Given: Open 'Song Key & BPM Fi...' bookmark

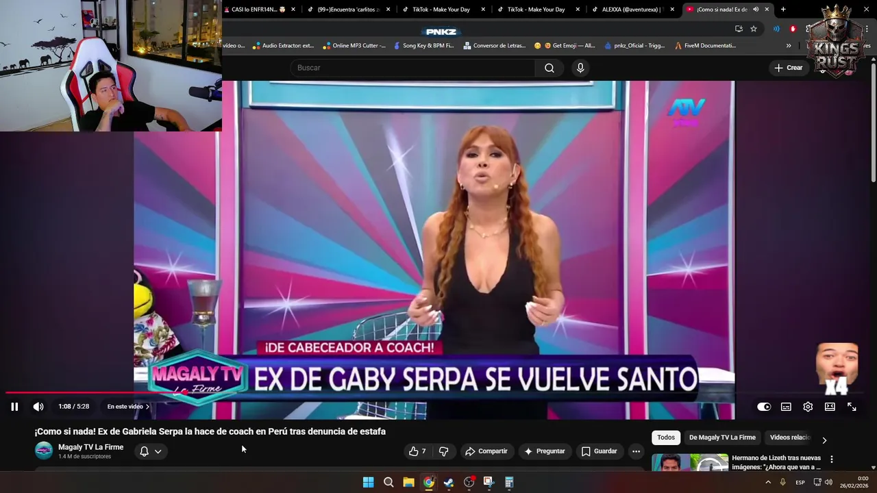Looking at the screenshot, I should pos(423,46).
